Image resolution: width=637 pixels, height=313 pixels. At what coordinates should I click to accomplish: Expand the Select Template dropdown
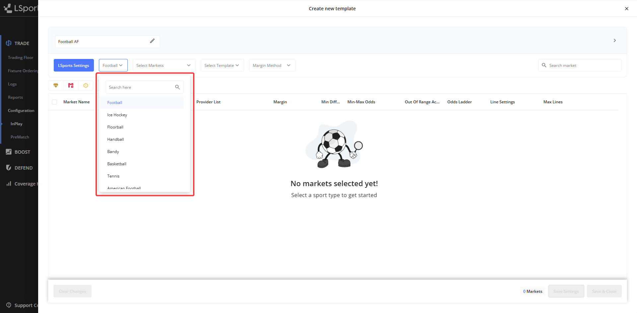(x=222, y=65)
